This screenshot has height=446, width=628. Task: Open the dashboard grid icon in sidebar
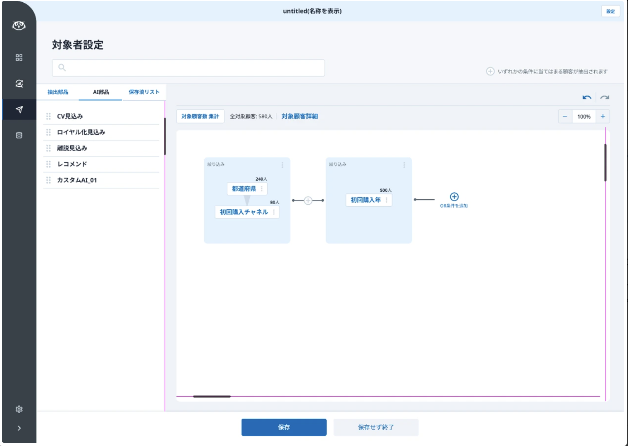click(x=19, y=58)
